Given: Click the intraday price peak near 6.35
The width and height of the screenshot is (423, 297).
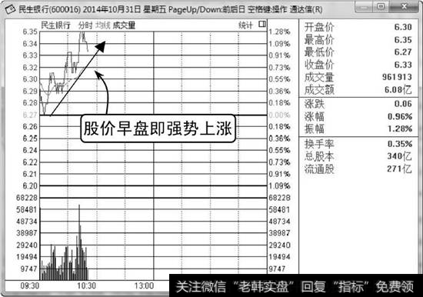Looking at the screenshot, I should coord(82,33).
